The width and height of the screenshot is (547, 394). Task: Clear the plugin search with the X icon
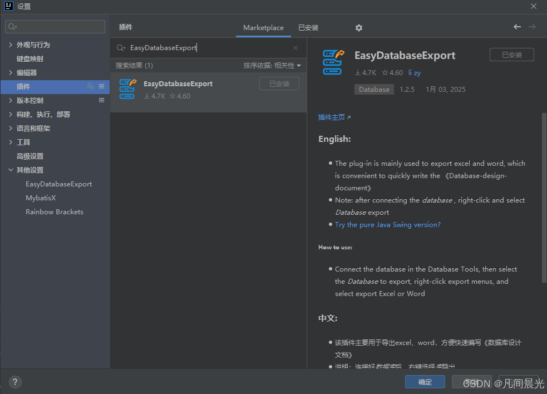pos(295,48)
